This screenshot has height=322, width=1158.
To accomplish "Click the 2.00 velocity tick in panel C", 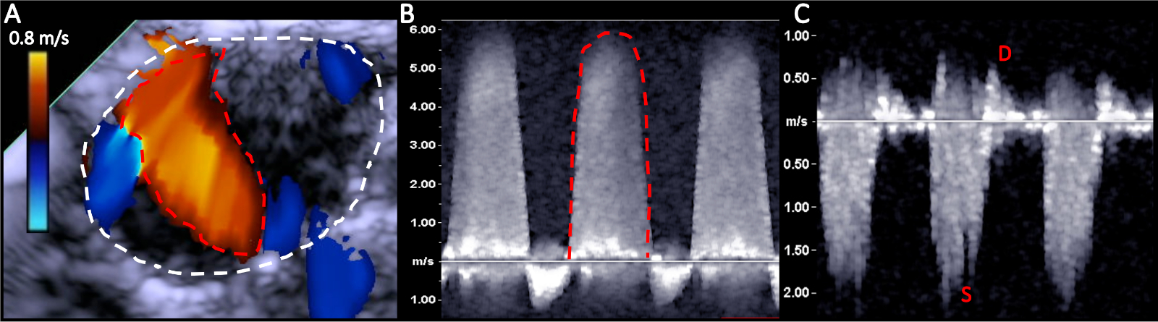I will [796, 292].
